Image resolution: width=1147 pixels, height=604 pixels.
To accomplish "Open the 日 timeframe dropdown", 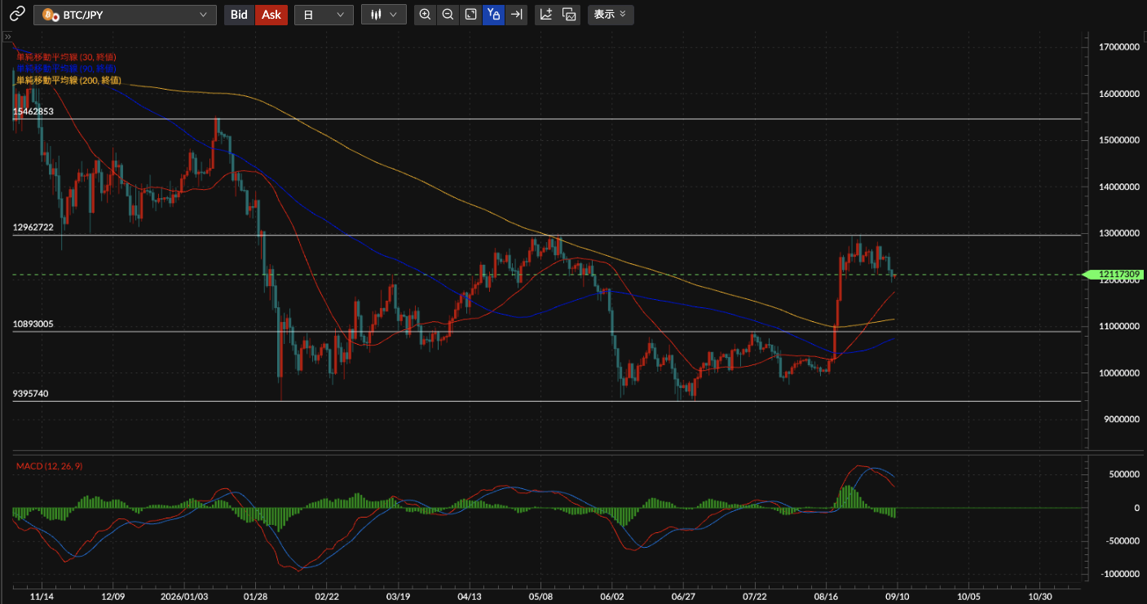I will 324,15.
